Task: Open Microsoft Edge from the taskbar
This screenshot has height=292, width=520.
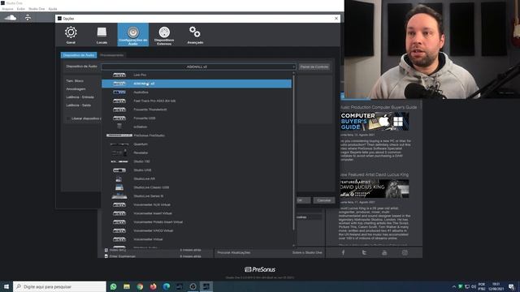Action: [167, 286]
